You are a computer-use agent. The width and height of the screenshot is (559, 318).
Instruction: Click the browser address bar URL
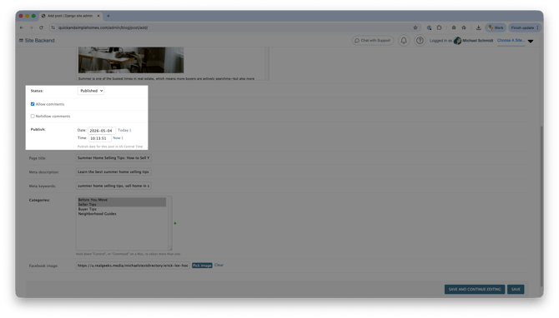click(x=103, y=27)
